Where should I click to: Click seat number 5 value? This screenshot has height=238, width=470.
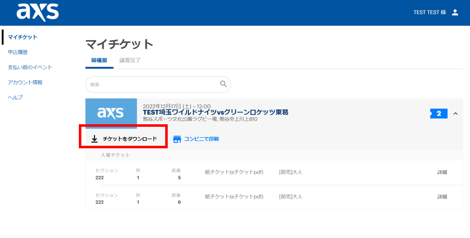pyautogui.click(x=179, y=178)
